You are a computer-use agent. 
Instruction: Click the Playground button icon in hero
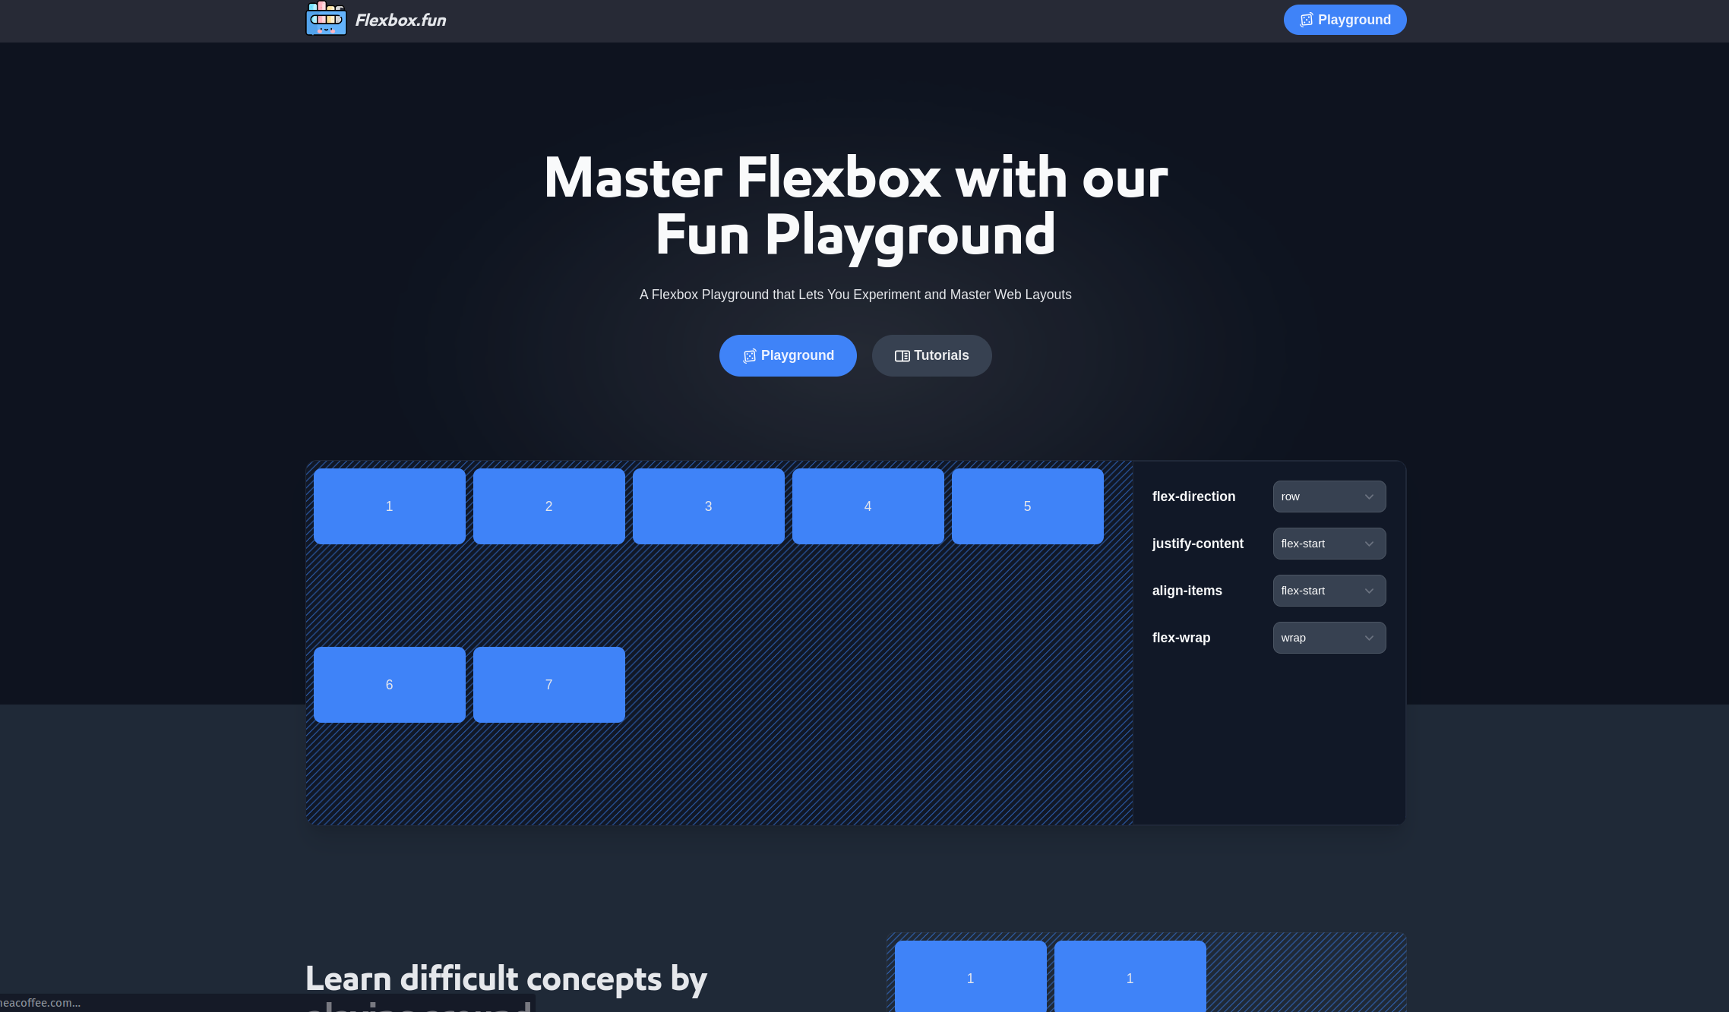click(x=750, y=355)
